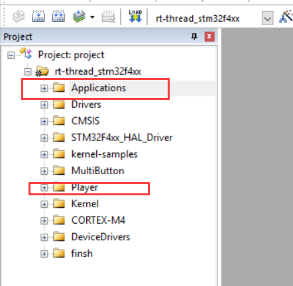Click the CMSIS folder icon

click(59, 120)
